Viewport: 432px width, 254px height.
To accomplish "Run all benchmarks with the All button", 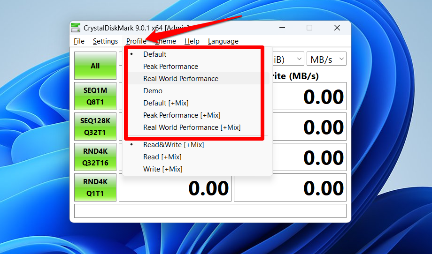I will coord(95,66).
